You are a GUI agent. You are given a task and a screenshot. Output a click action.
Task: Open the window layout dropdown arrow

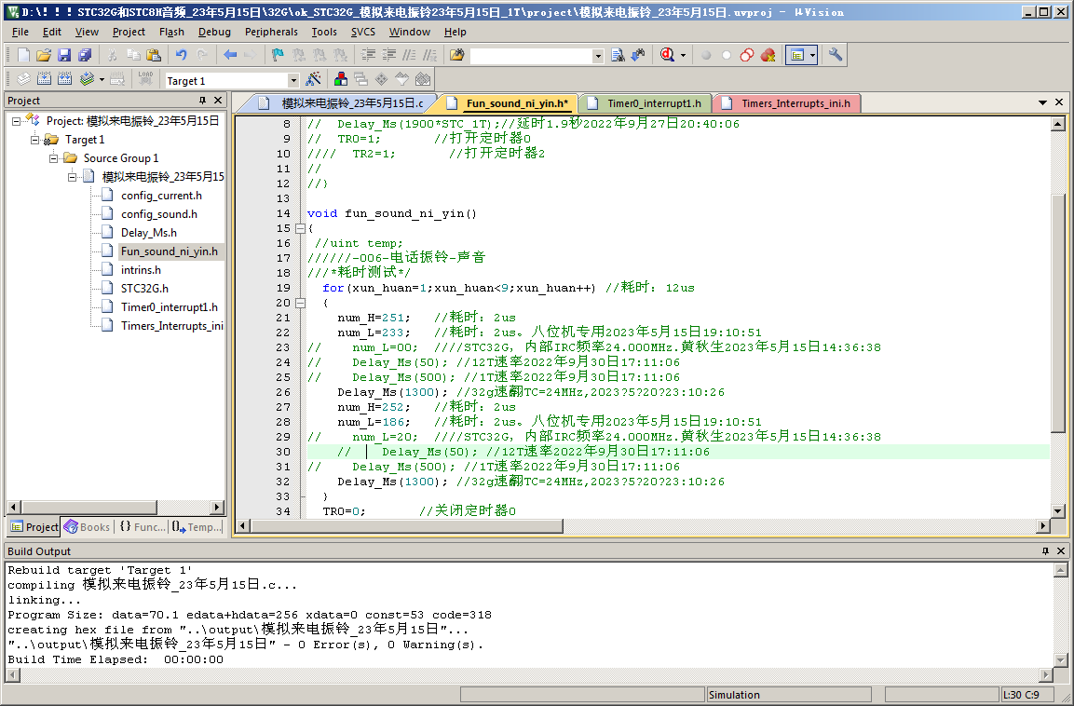tap(812, 56)
